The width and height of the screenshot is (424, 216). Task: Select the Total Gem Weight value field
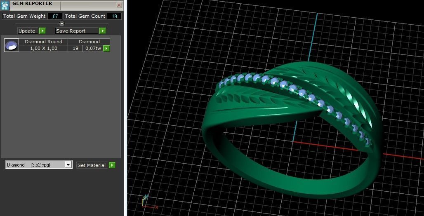click(x=55, y=16)
